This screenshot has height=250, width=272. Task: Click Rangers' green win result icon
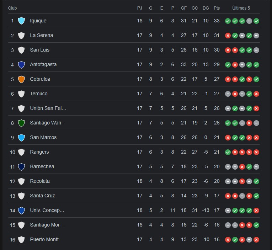click(x=228, y=152)
